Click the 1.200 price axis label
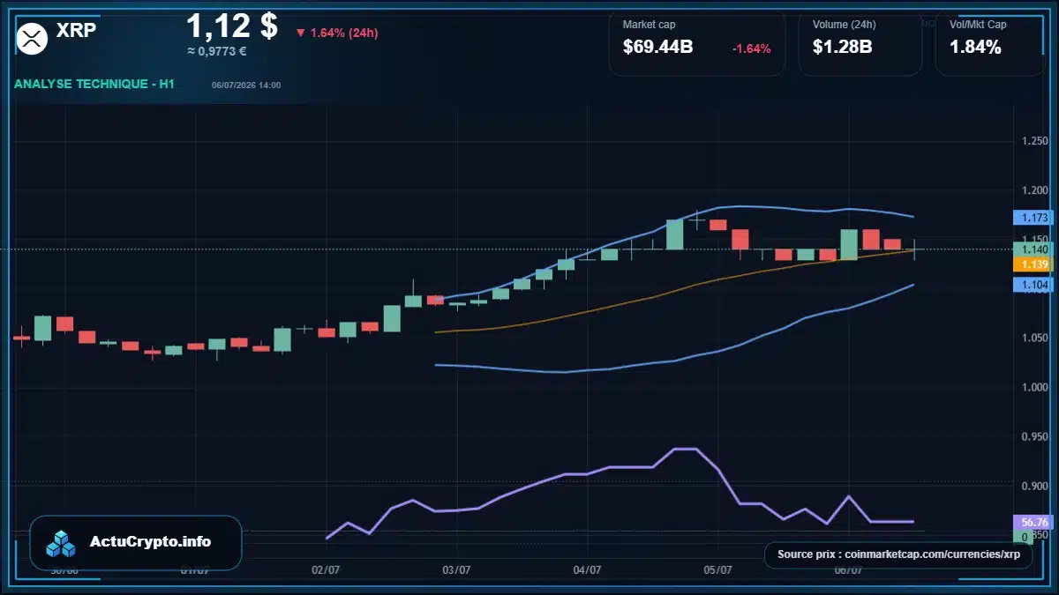Image resolution: width=1059 pixels, height=595 pixels. (x=1033, y=190)
